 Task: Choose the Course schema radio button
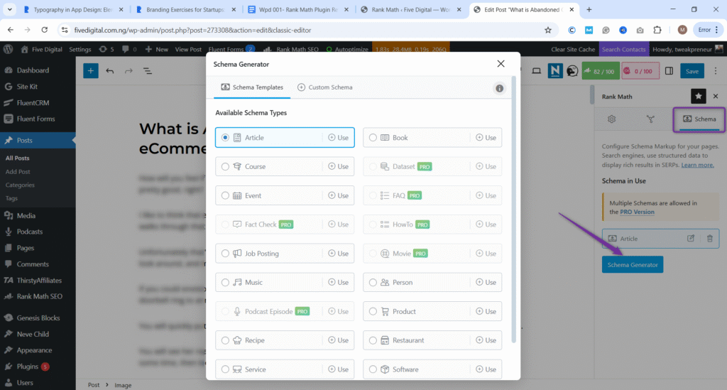[225, 166]
